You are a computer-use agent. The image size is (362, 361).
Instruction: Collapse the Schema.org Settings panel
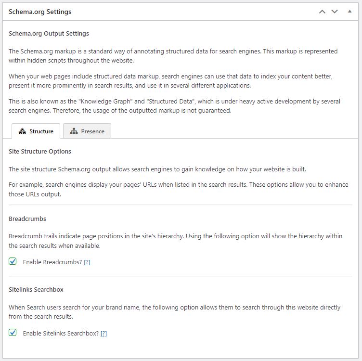pyautogui.click(x=349, y=12)
